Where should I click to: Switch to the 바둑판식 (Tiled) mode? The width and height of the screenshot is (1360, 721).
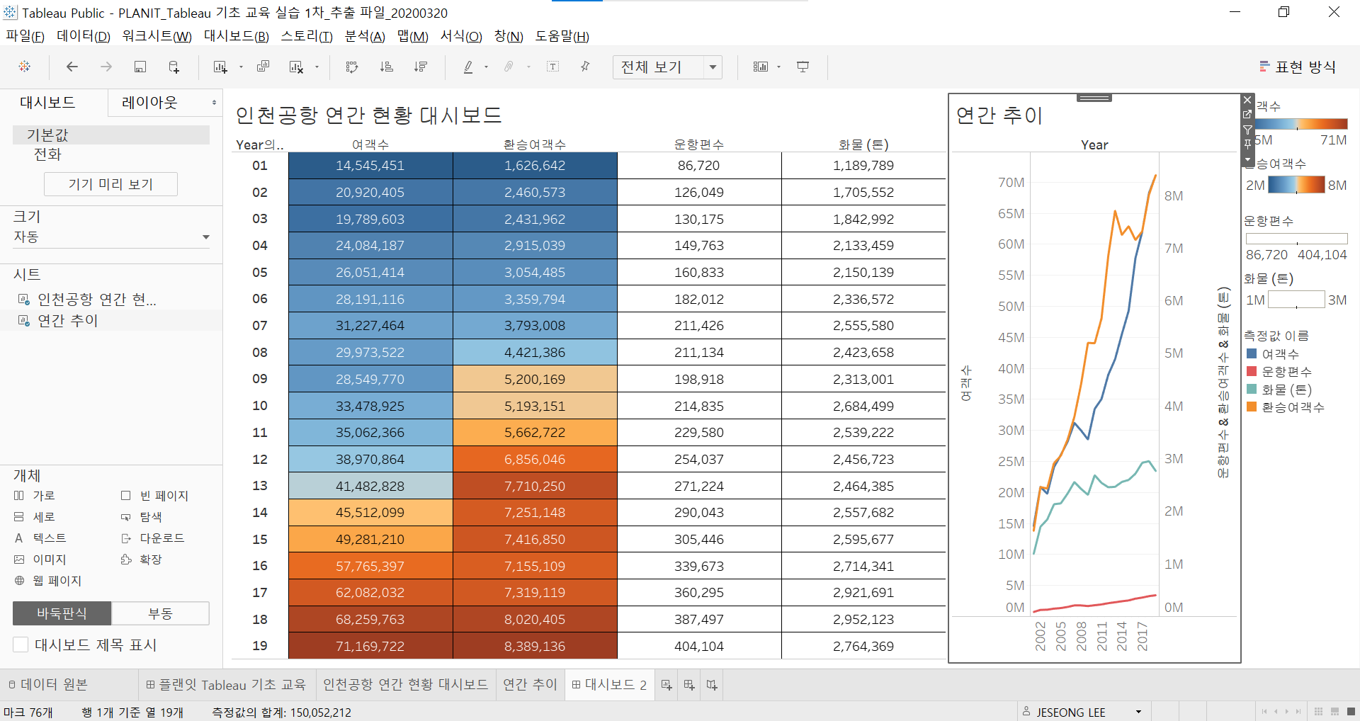(62, 613)
